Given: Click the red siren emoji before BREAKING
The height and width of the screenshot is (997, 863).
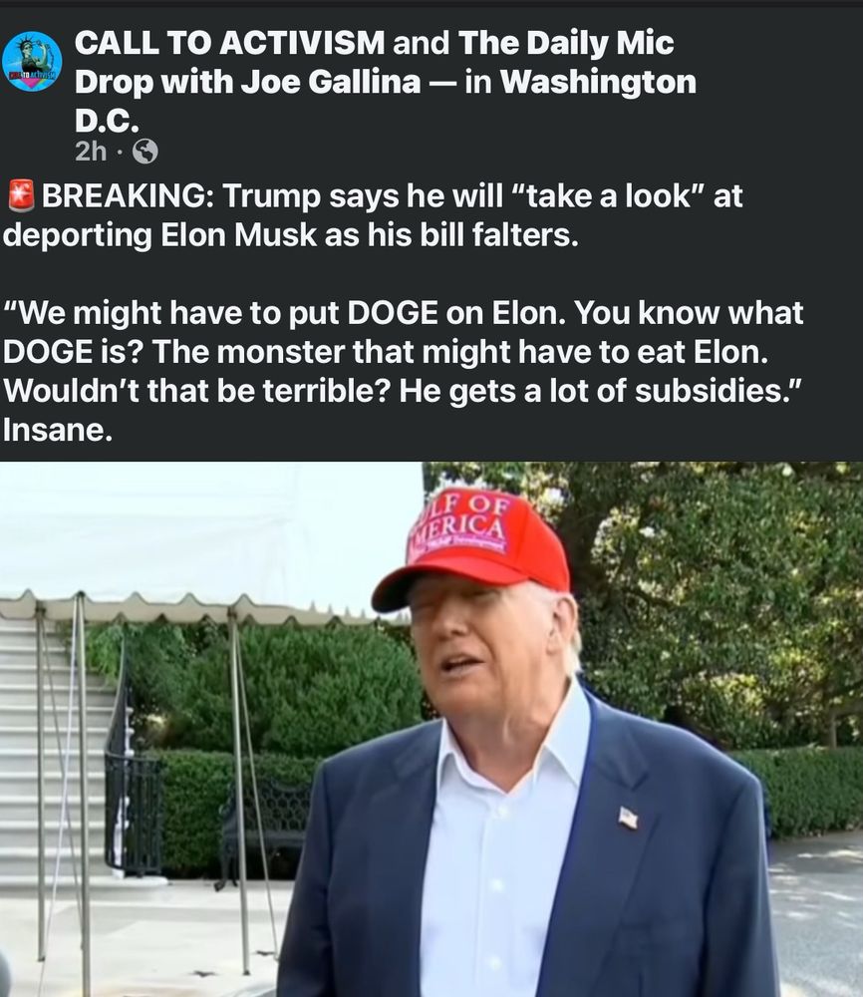Looking at the screenshot, I should pos(20,195).
